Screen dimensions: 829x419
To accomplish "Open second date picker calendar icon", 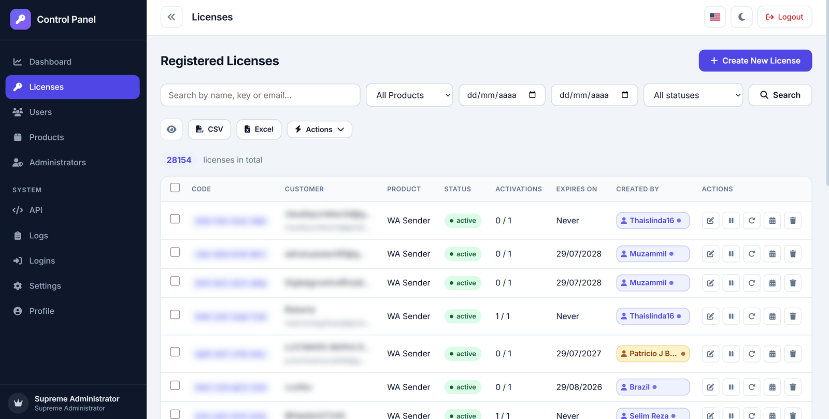I will (625, 95).
